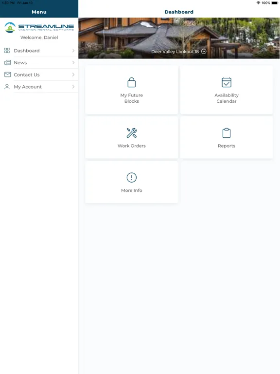The image size is (280, 374).
Task: Click the Contact Us envelope icon
Action: point(7,75)
